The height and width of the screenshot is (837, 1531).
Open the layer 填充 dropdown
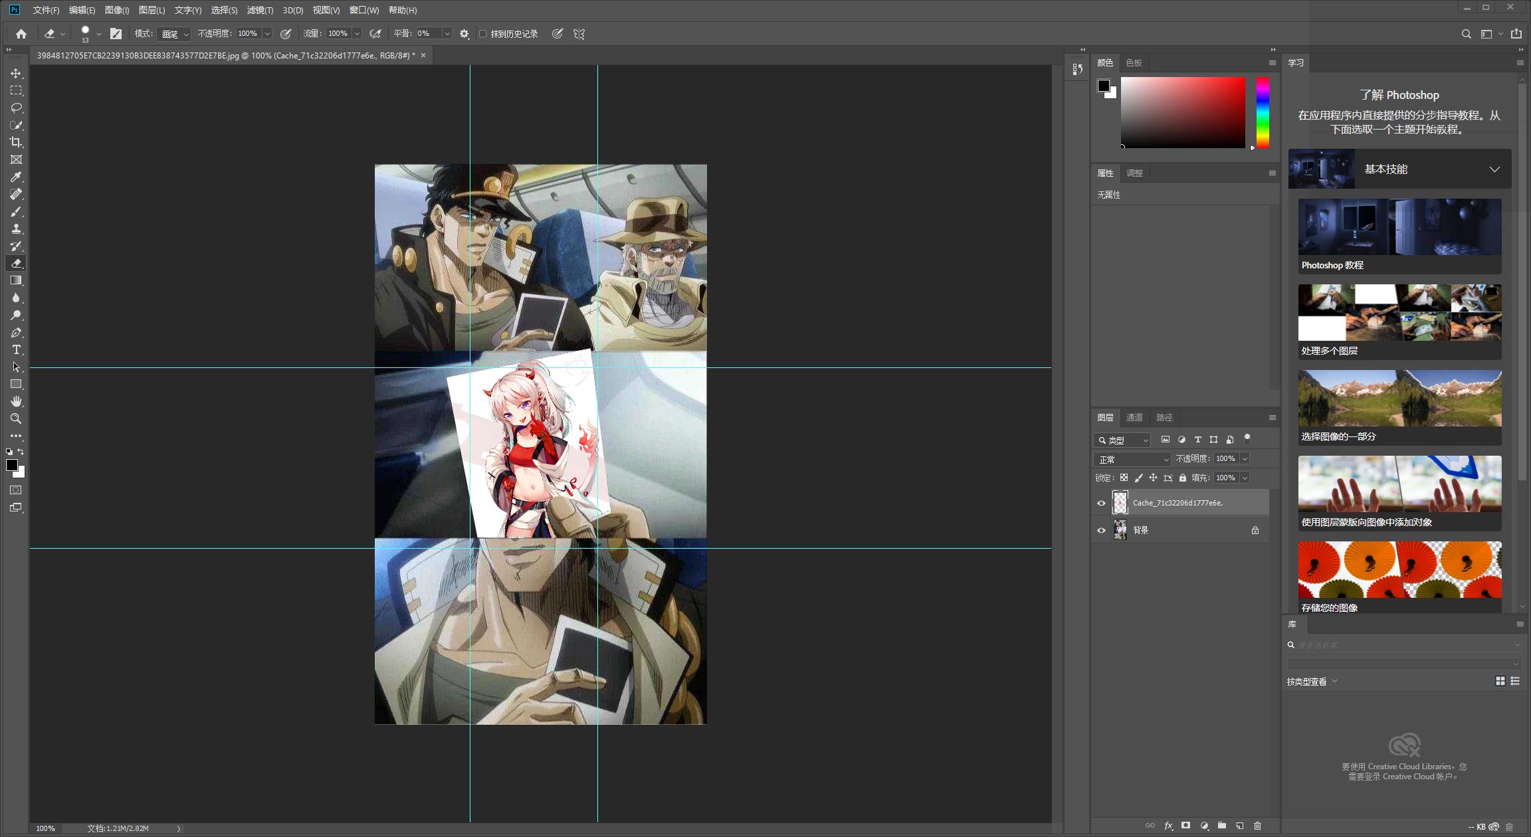pos(1245,478)
